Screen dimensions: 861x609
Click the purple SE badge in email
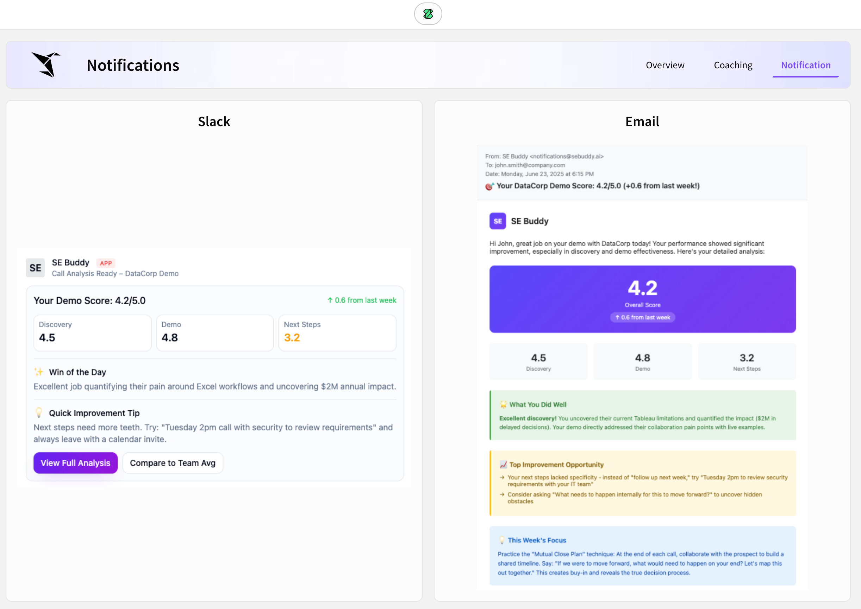(x=498, y=221)
